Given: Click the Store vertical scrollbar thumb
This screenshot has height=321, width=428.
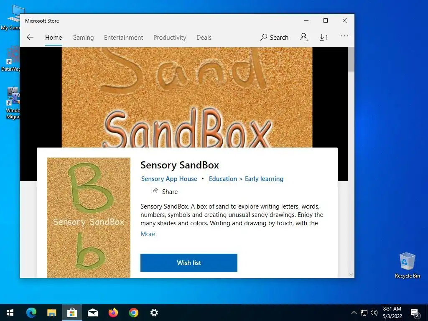Looking at the screenshot, I should 351,59.
